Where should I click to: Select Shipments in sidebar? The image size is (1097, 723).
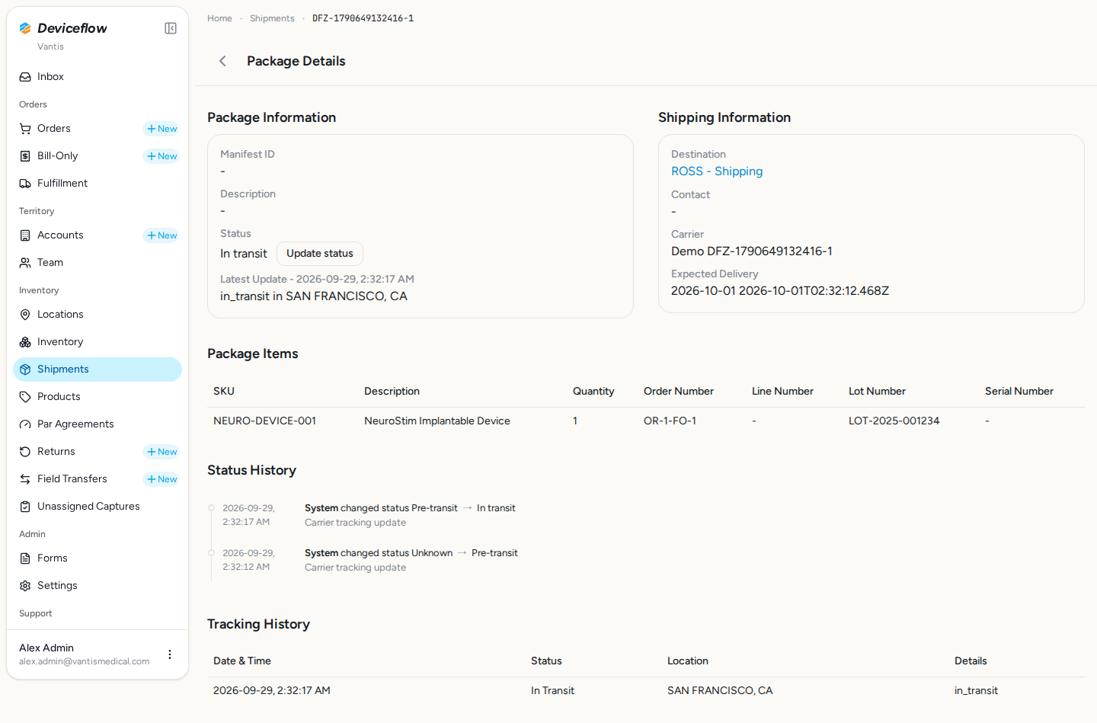point(98,369)
